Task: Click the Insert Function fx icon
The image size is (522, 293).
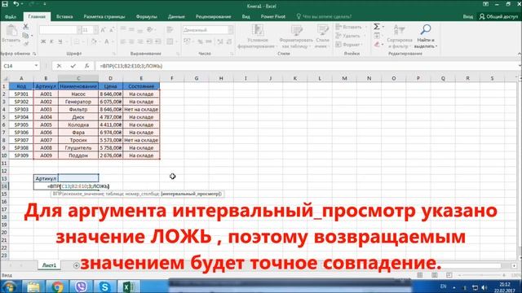Action: (x=87, y=66)
